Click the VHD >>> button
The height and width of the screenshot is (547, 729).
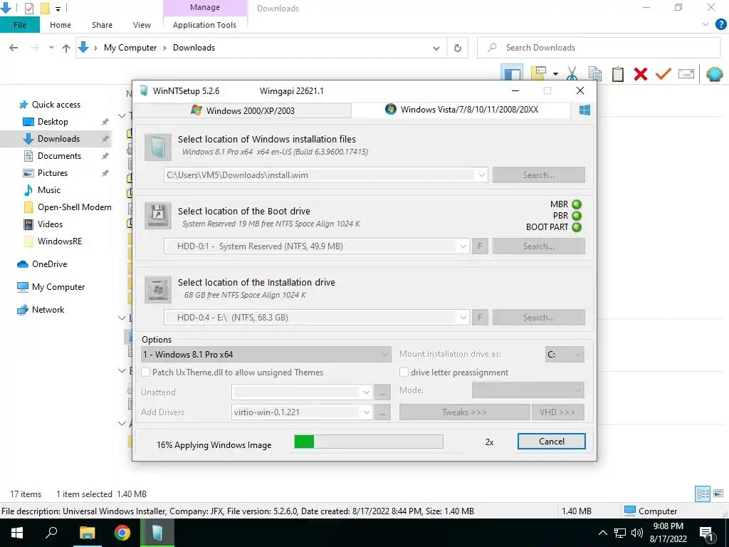[558, 412]
